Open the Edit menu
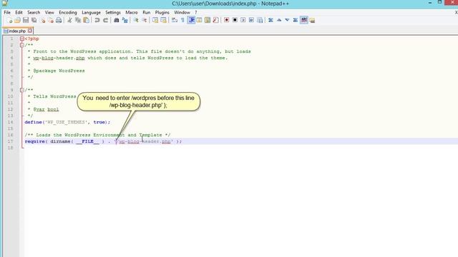Image resolution: width=458 pixels, height=257 pixels. coord(19,13)
